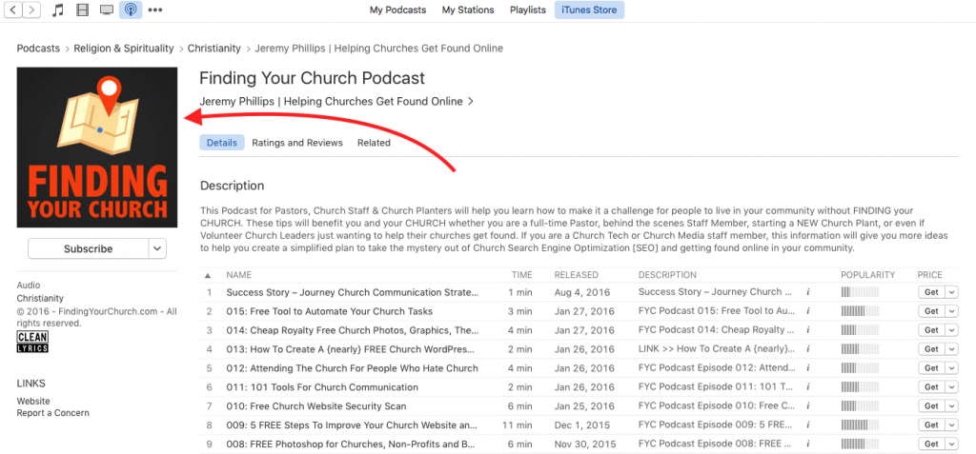Expand Get options for episode 009
The height and width of the screenshot is (454, 976).
[952, 424]
